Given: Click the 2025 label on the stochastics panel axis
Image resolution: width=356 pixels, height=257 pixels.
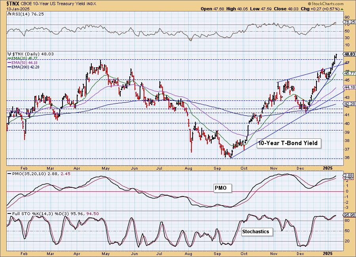Looking at the screenshot, I should tap(328, 253).
